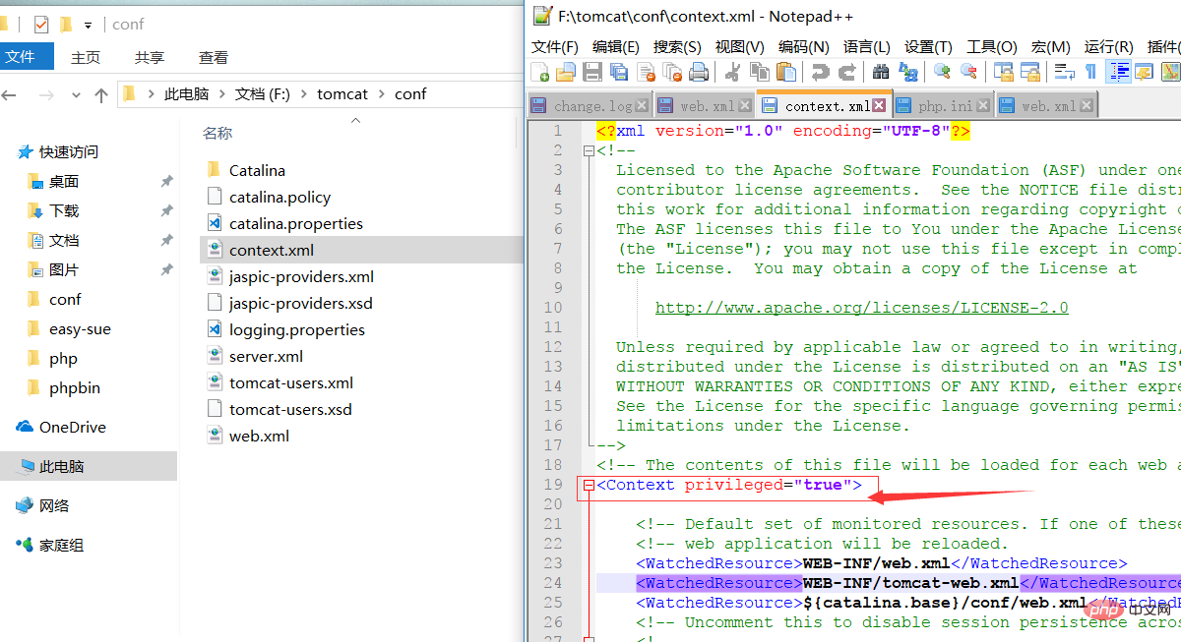Collapse the Context fold marker at line 19
1181x642 pixels.
(x=589, y=485)
